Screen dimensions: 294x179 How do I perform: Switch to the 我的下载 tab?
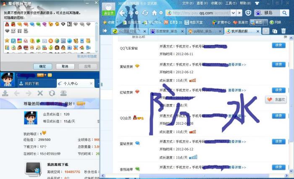[x=37, y=83]
